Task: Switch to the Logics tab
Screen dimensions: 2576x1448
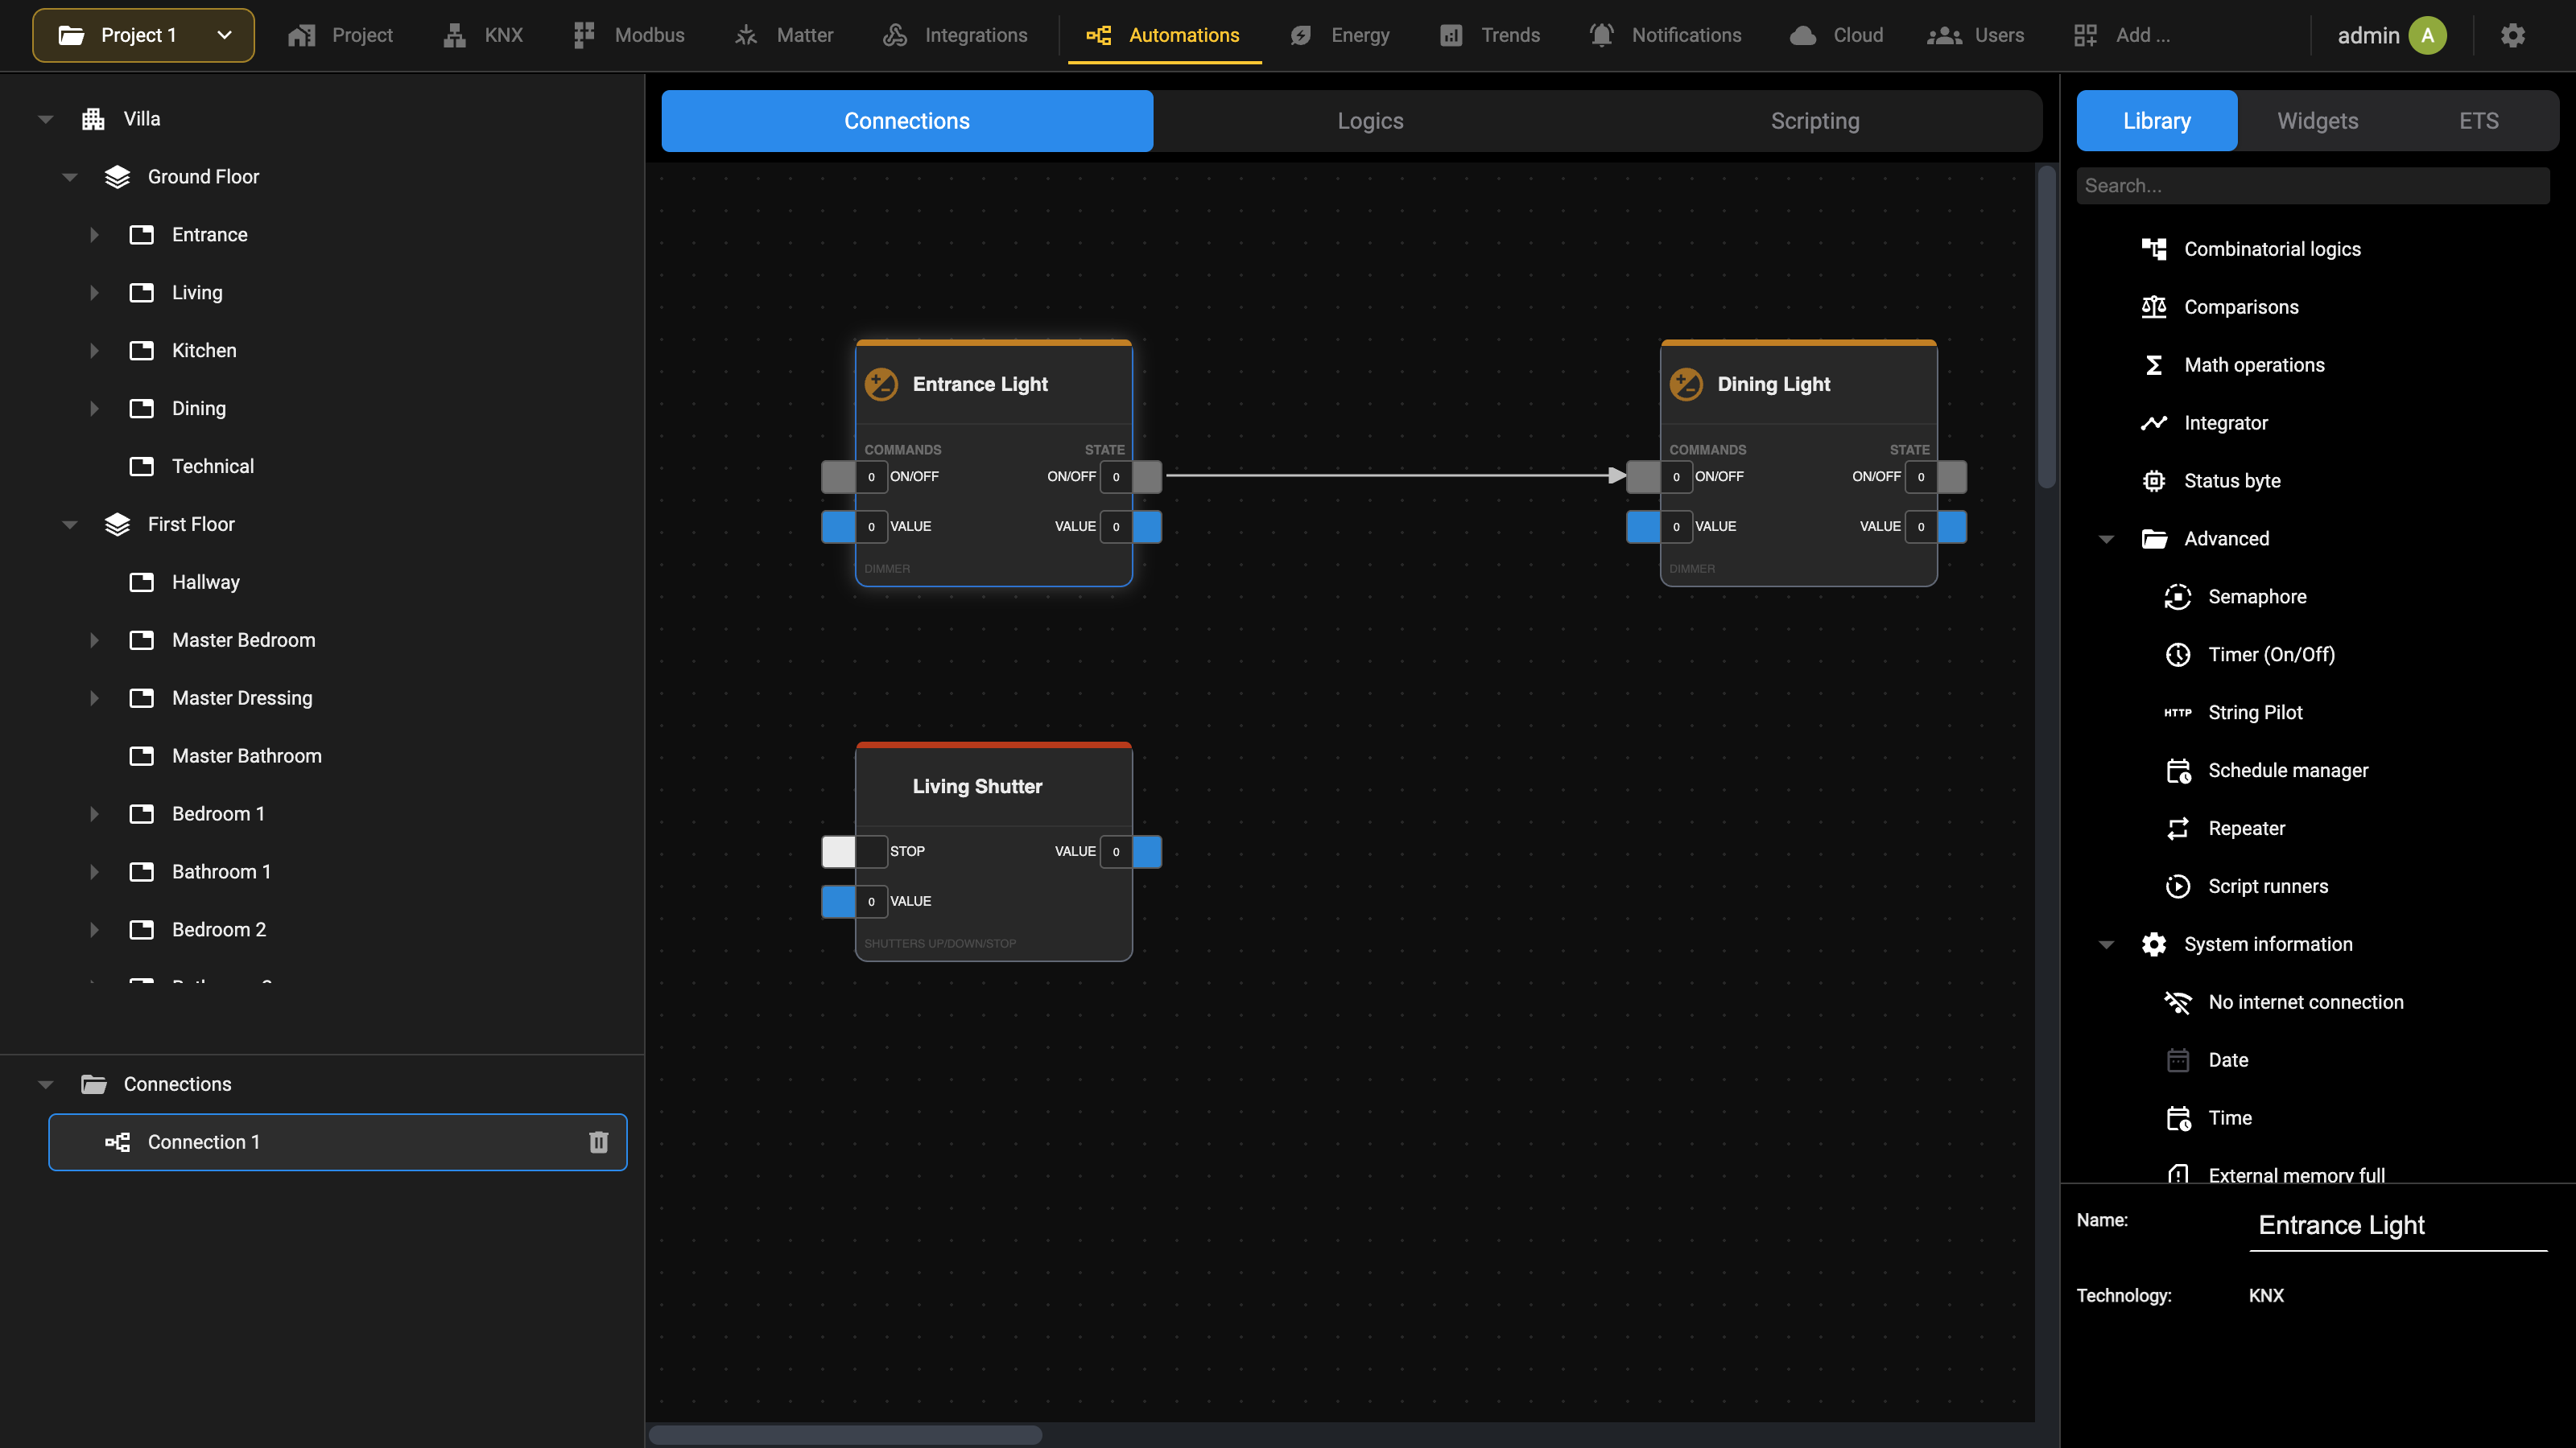Action: point(1370,121)
